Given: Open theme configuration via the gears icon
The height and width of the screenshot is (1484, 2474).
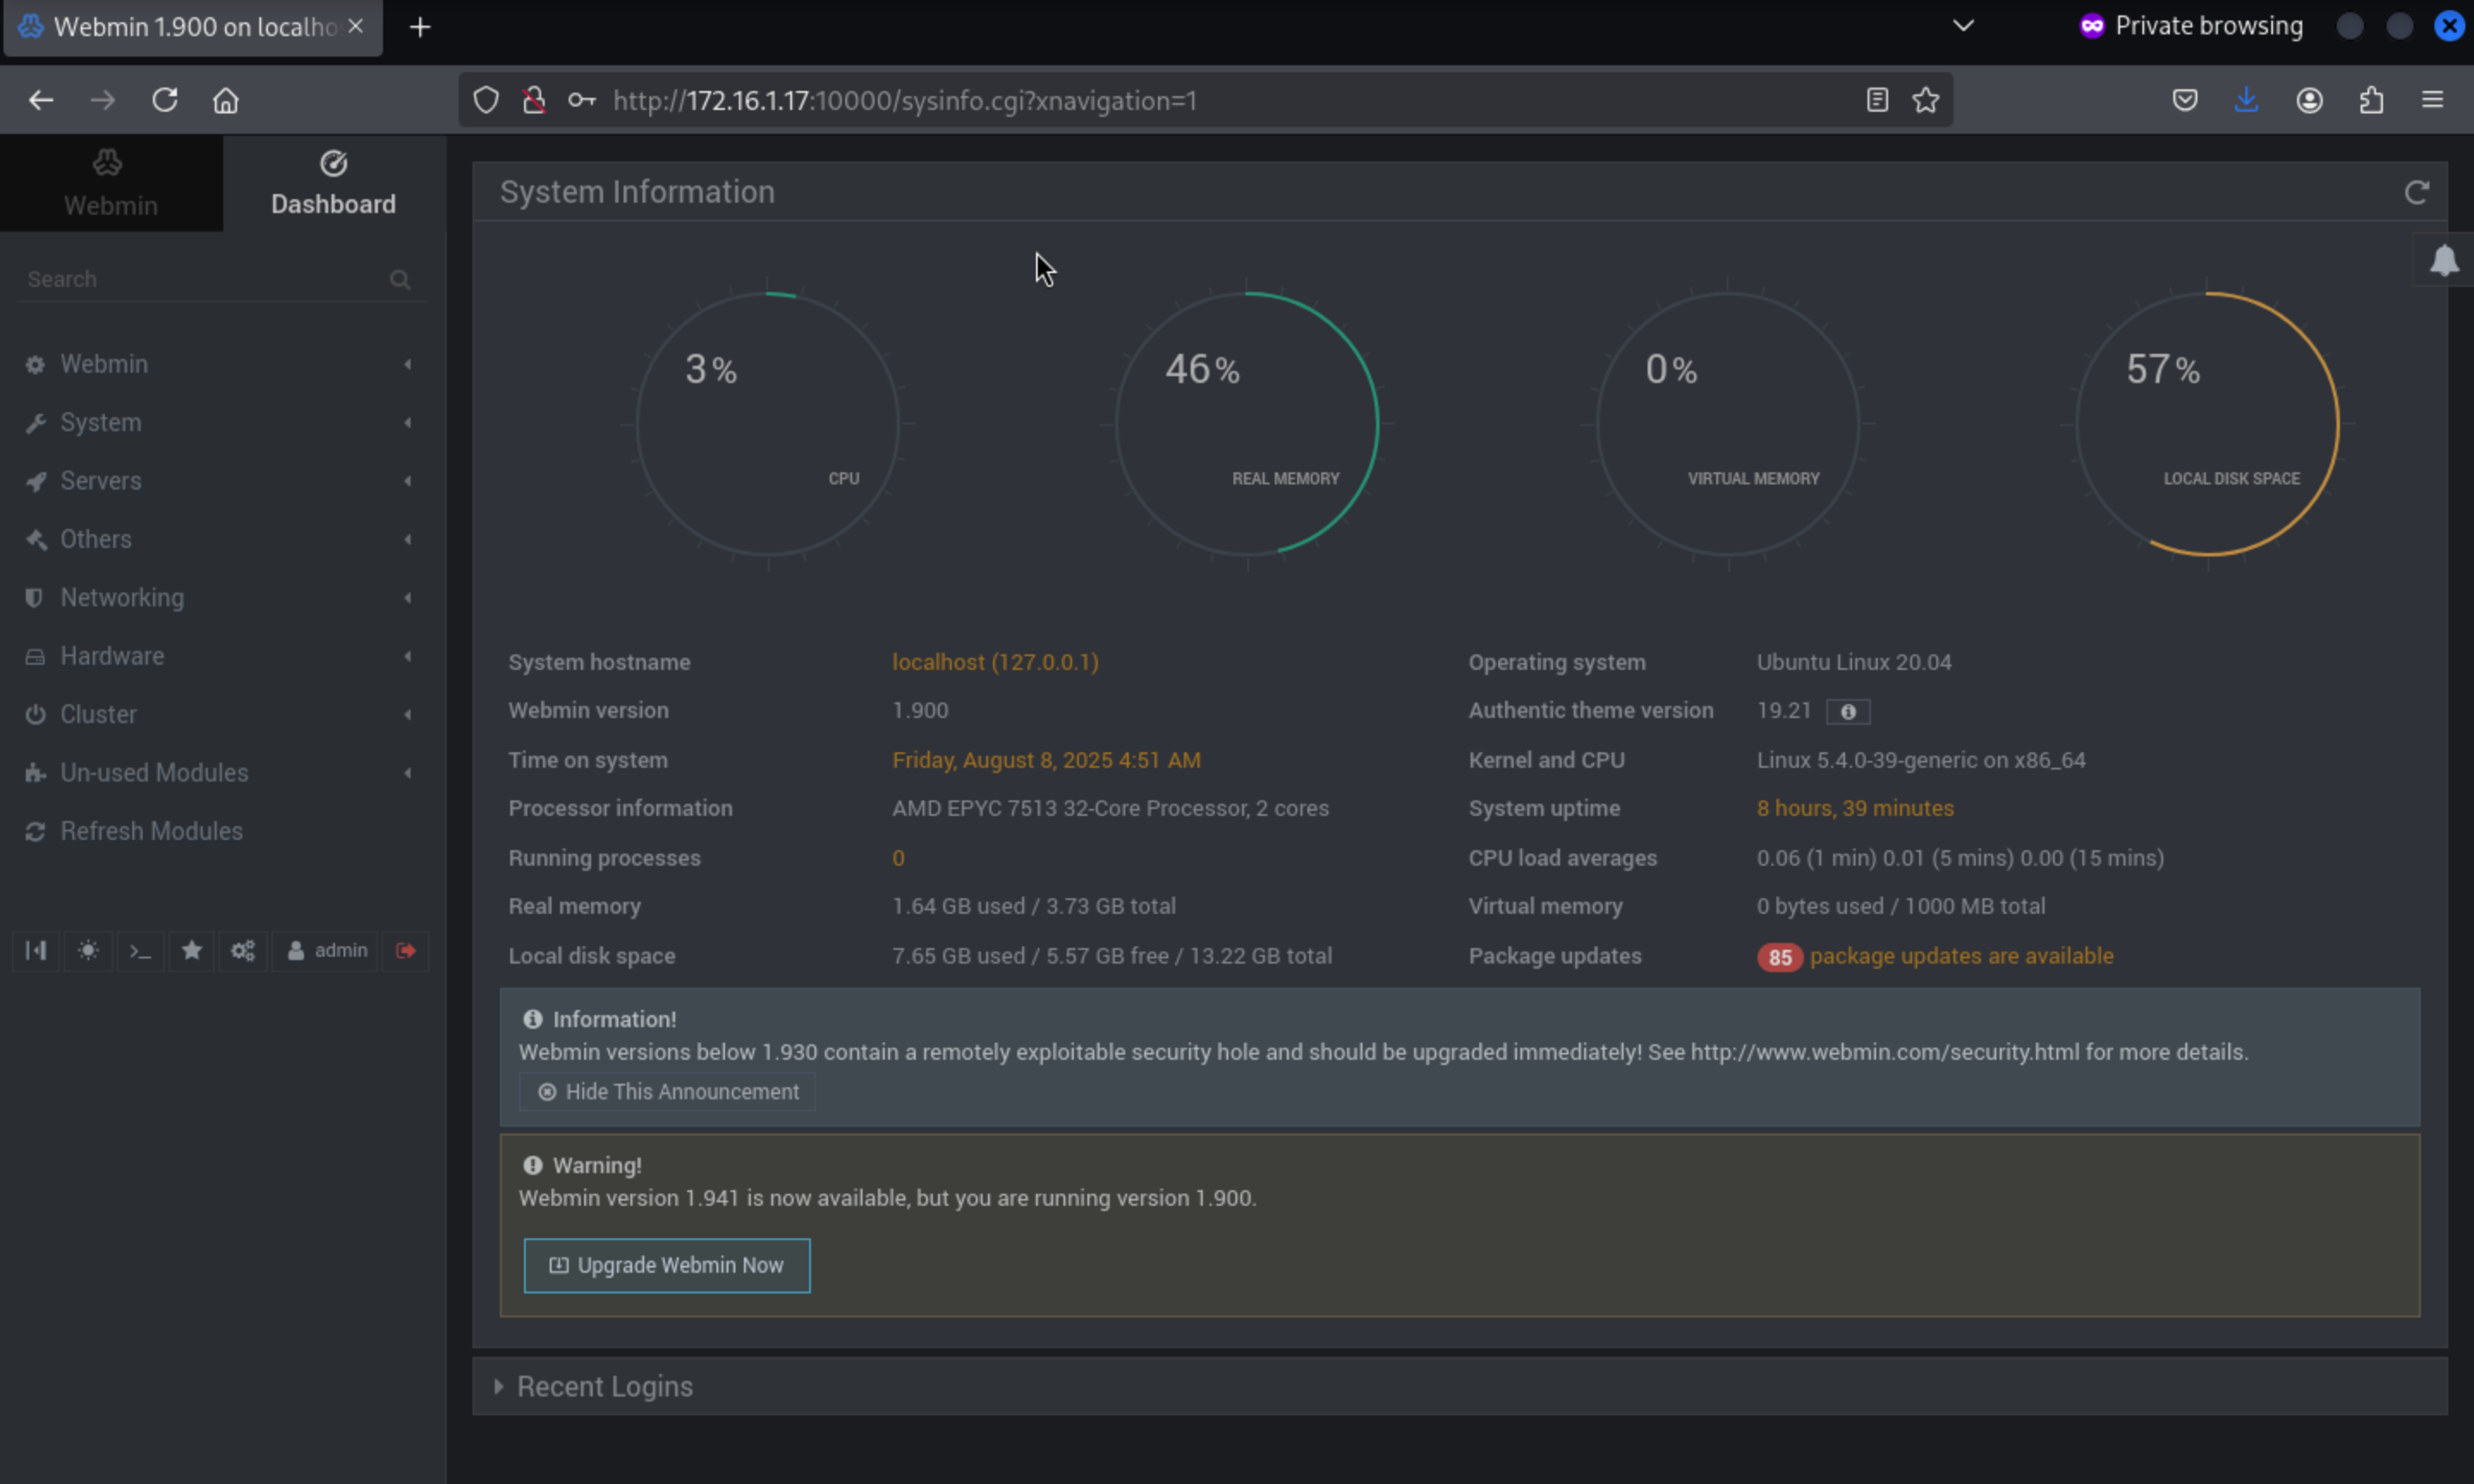Looking at the screenshot, I should tap(243, 950).
